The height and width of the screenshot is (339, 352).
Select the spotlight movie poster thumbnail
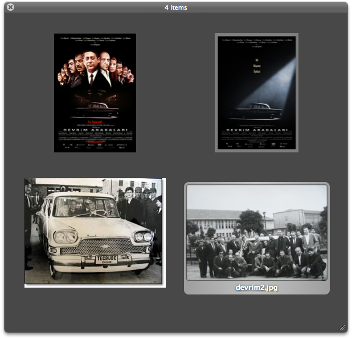pos(256,92)
